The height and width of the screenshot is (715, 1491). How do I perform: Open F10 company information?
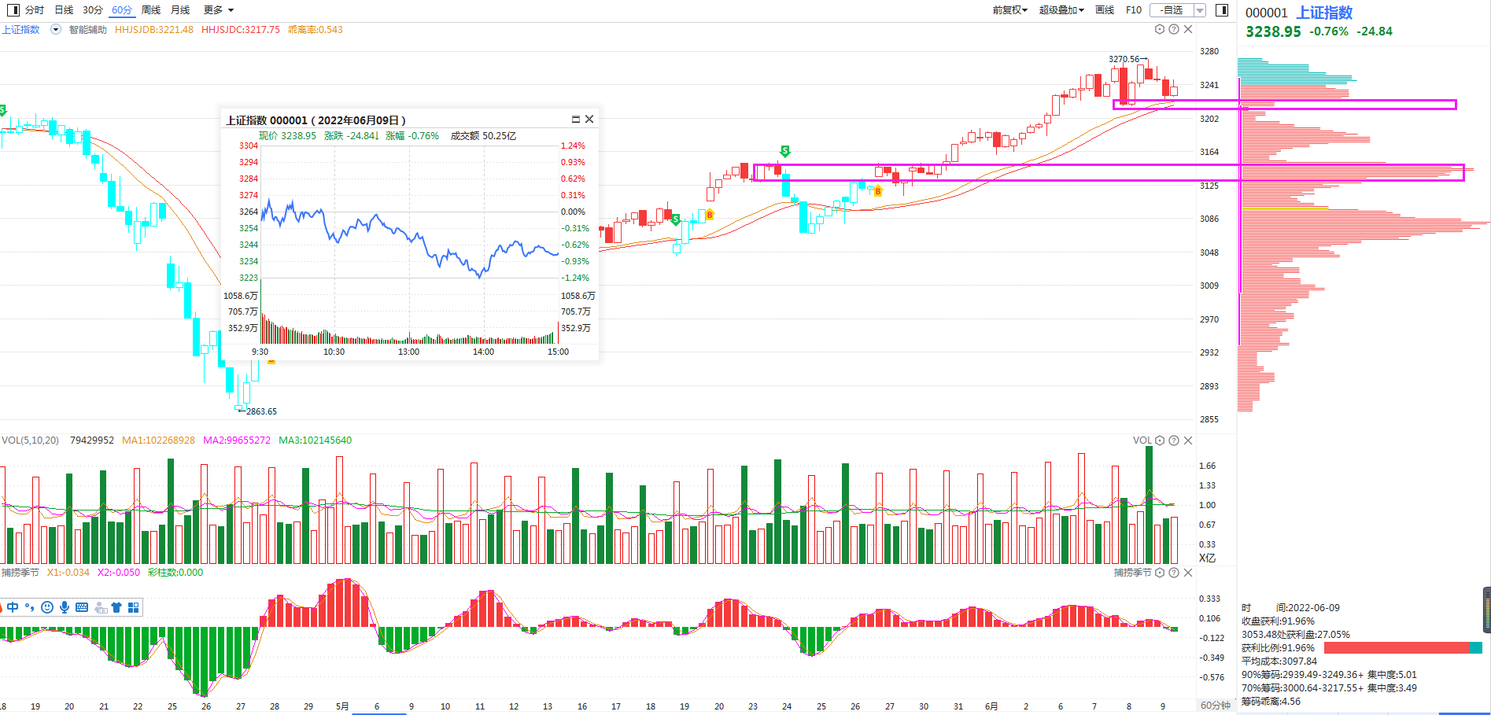(x=1134, y=10)
